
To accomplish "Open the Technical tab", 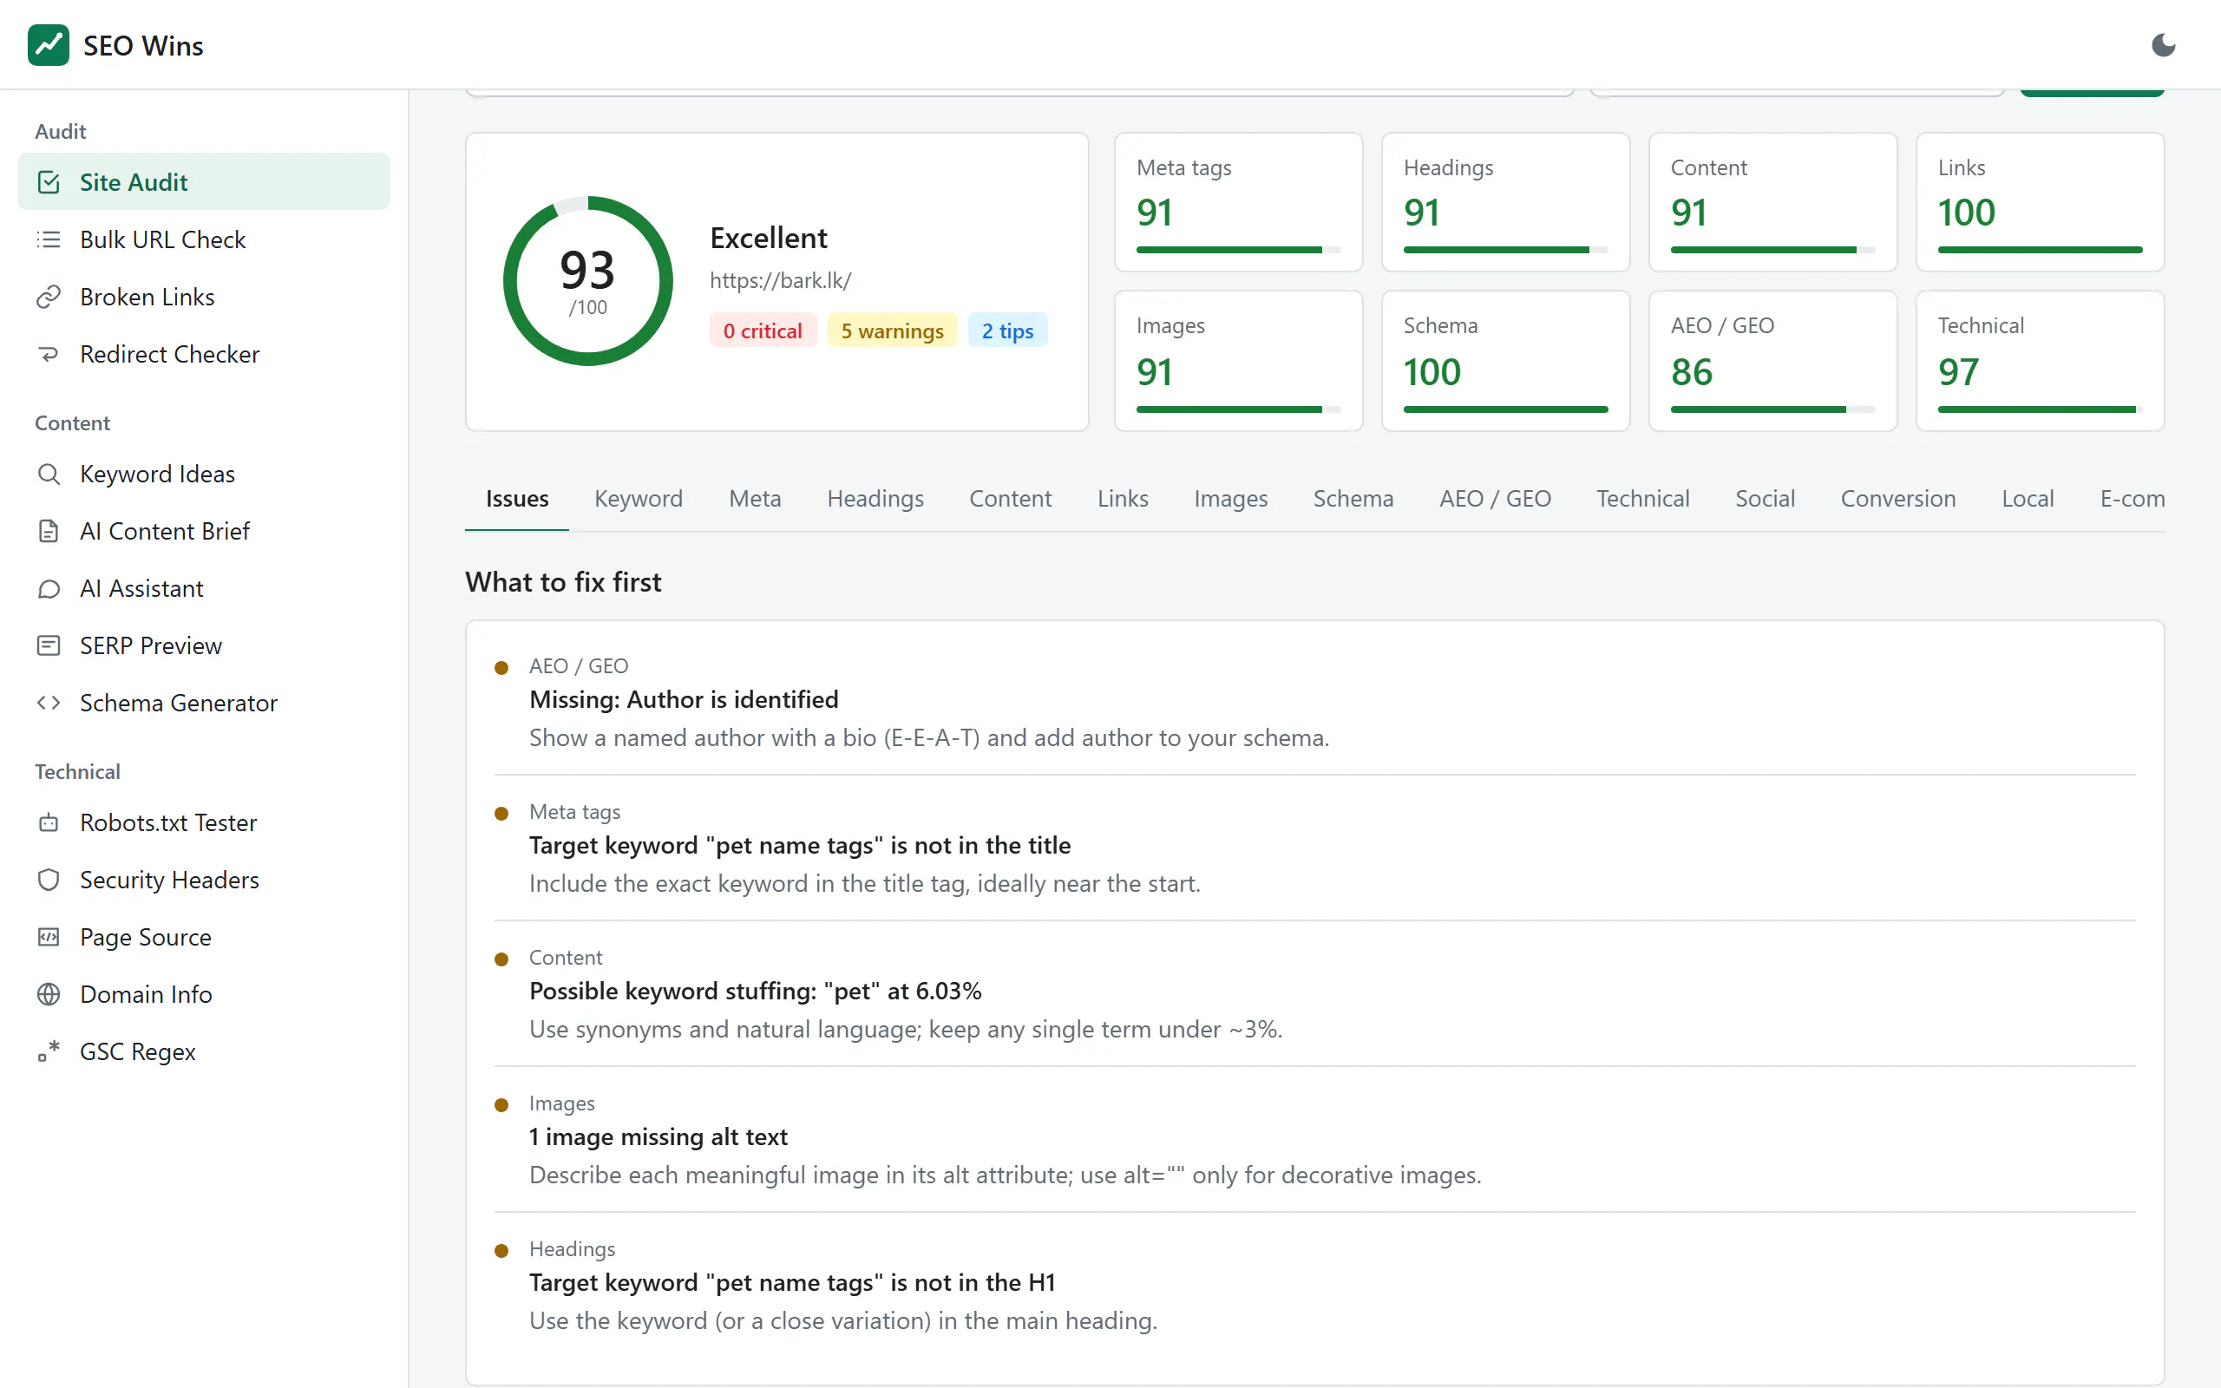I will tap(1643, 499).
